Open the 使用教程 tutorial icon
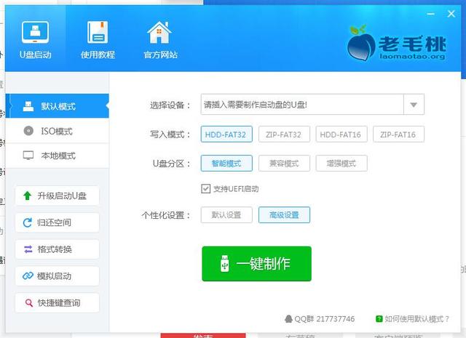Screen dimensions: 466x338 pyautogui.click(x=98, y=32)
